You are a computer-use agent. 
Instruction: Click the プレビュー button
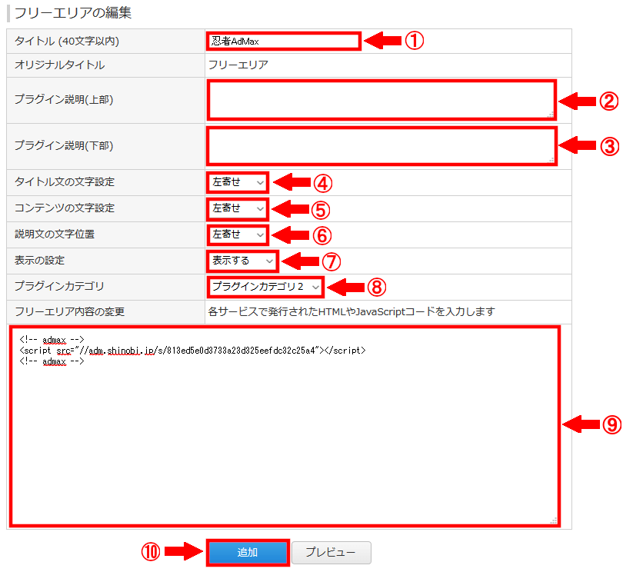(331, 552)
